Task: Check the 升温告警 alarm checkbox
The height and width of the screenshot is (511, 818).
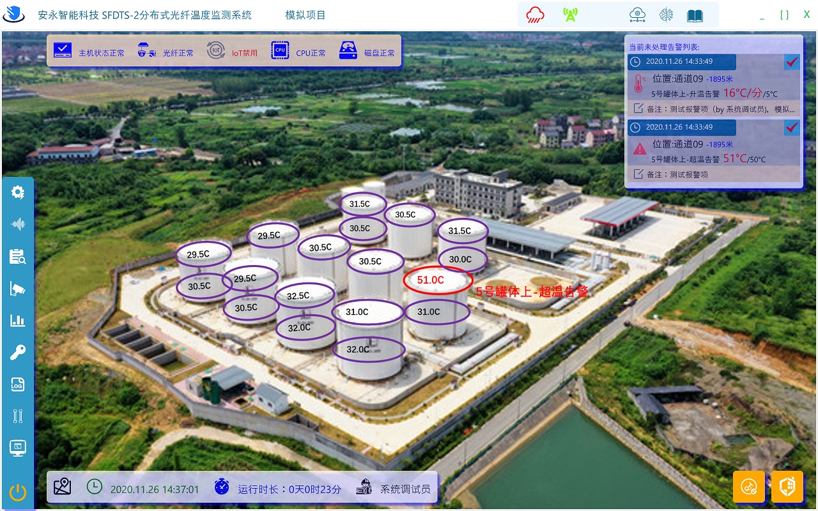Action: click(x=792, y=62)
